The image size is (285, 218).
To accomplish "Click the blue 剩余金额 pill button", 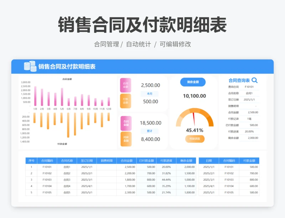I will (x=193, y=82).
